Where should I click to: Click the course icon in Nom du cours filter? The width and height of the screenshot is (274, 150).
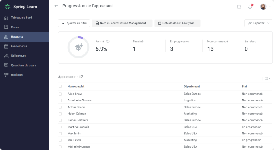tap(97, 23)
